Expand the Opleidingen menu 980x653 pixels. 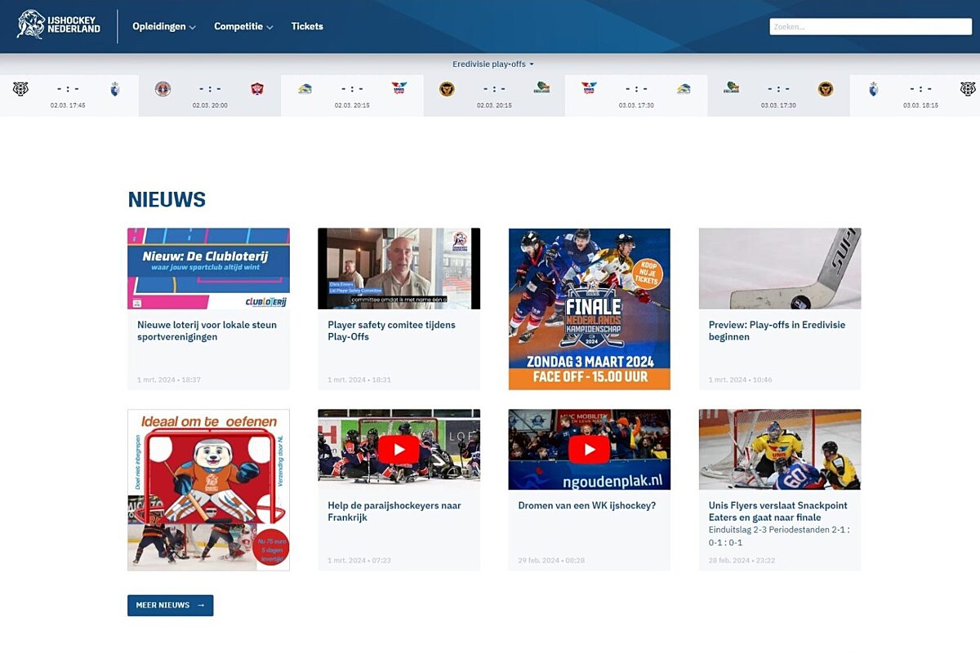[165, 26]
